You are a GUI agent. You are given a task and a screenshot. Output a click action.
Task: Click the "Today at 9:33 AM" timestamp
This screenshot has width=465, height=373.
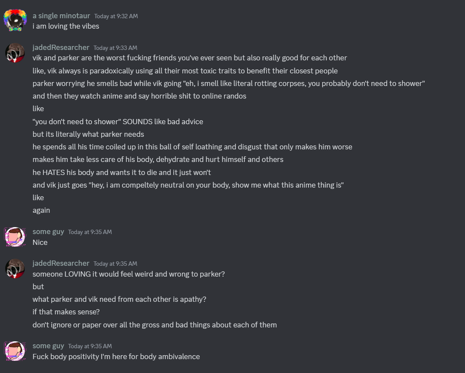pos(115,48)
